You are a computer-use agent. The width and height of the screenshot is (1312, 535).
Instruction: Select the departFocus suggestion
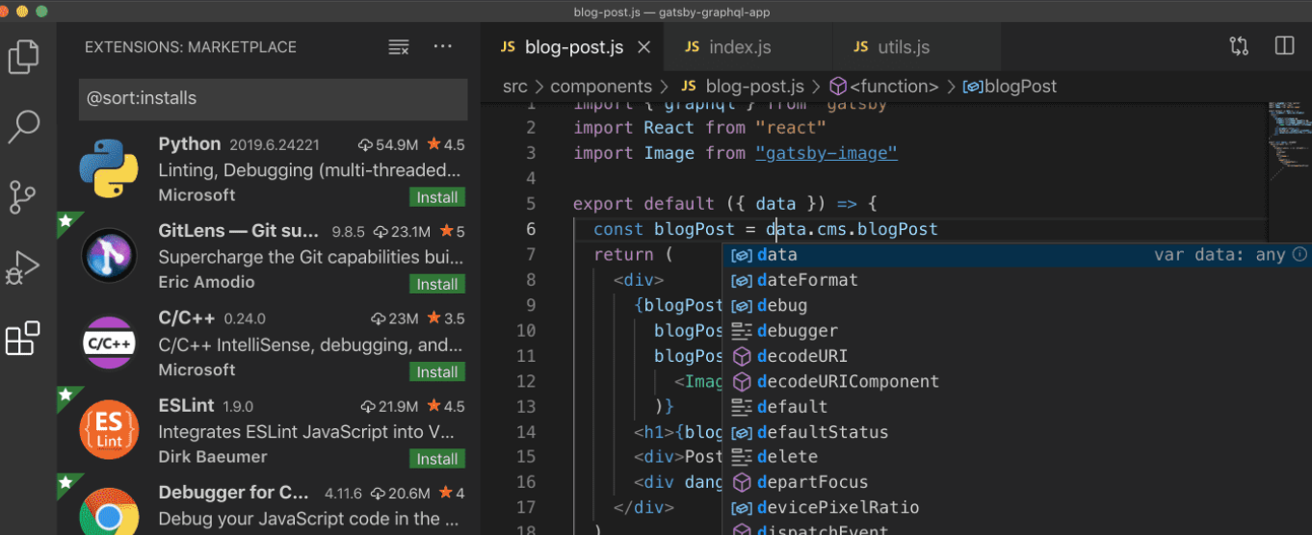pyautogui.click(x=1017, y=482)
